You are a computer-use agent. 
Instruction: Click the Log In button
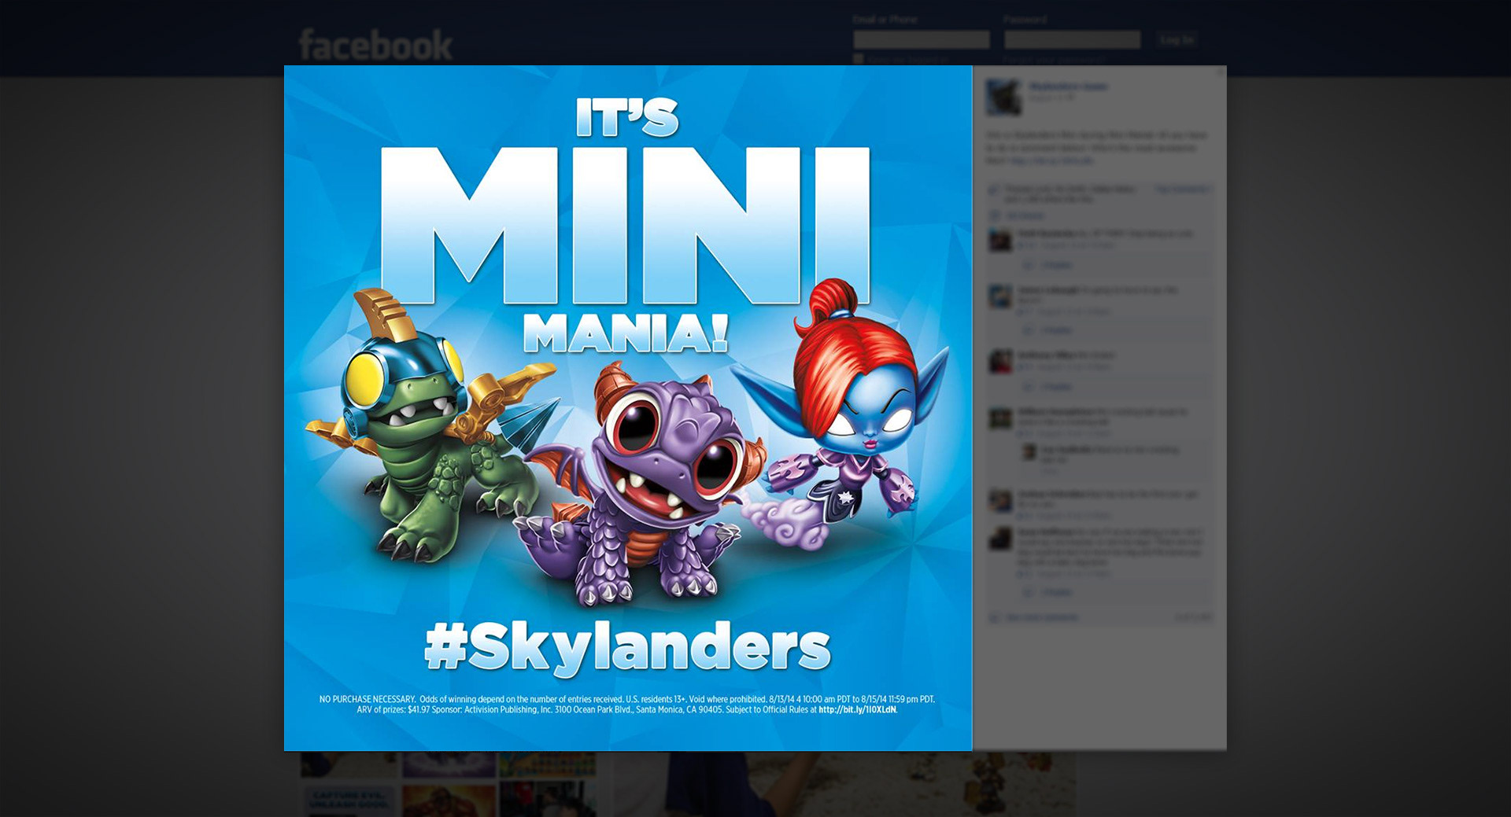click(x=1177, y=39)
